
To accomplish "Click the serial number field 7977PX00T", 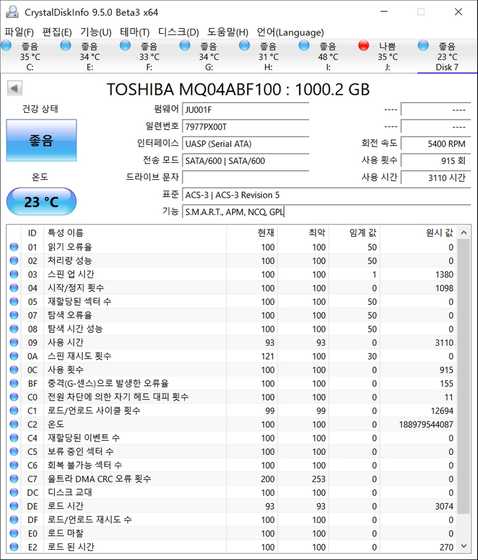I will click(x=245, y=126).
